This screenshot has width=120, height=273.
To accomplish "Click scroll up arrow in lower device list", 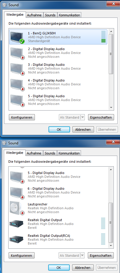I will point(111,170).
